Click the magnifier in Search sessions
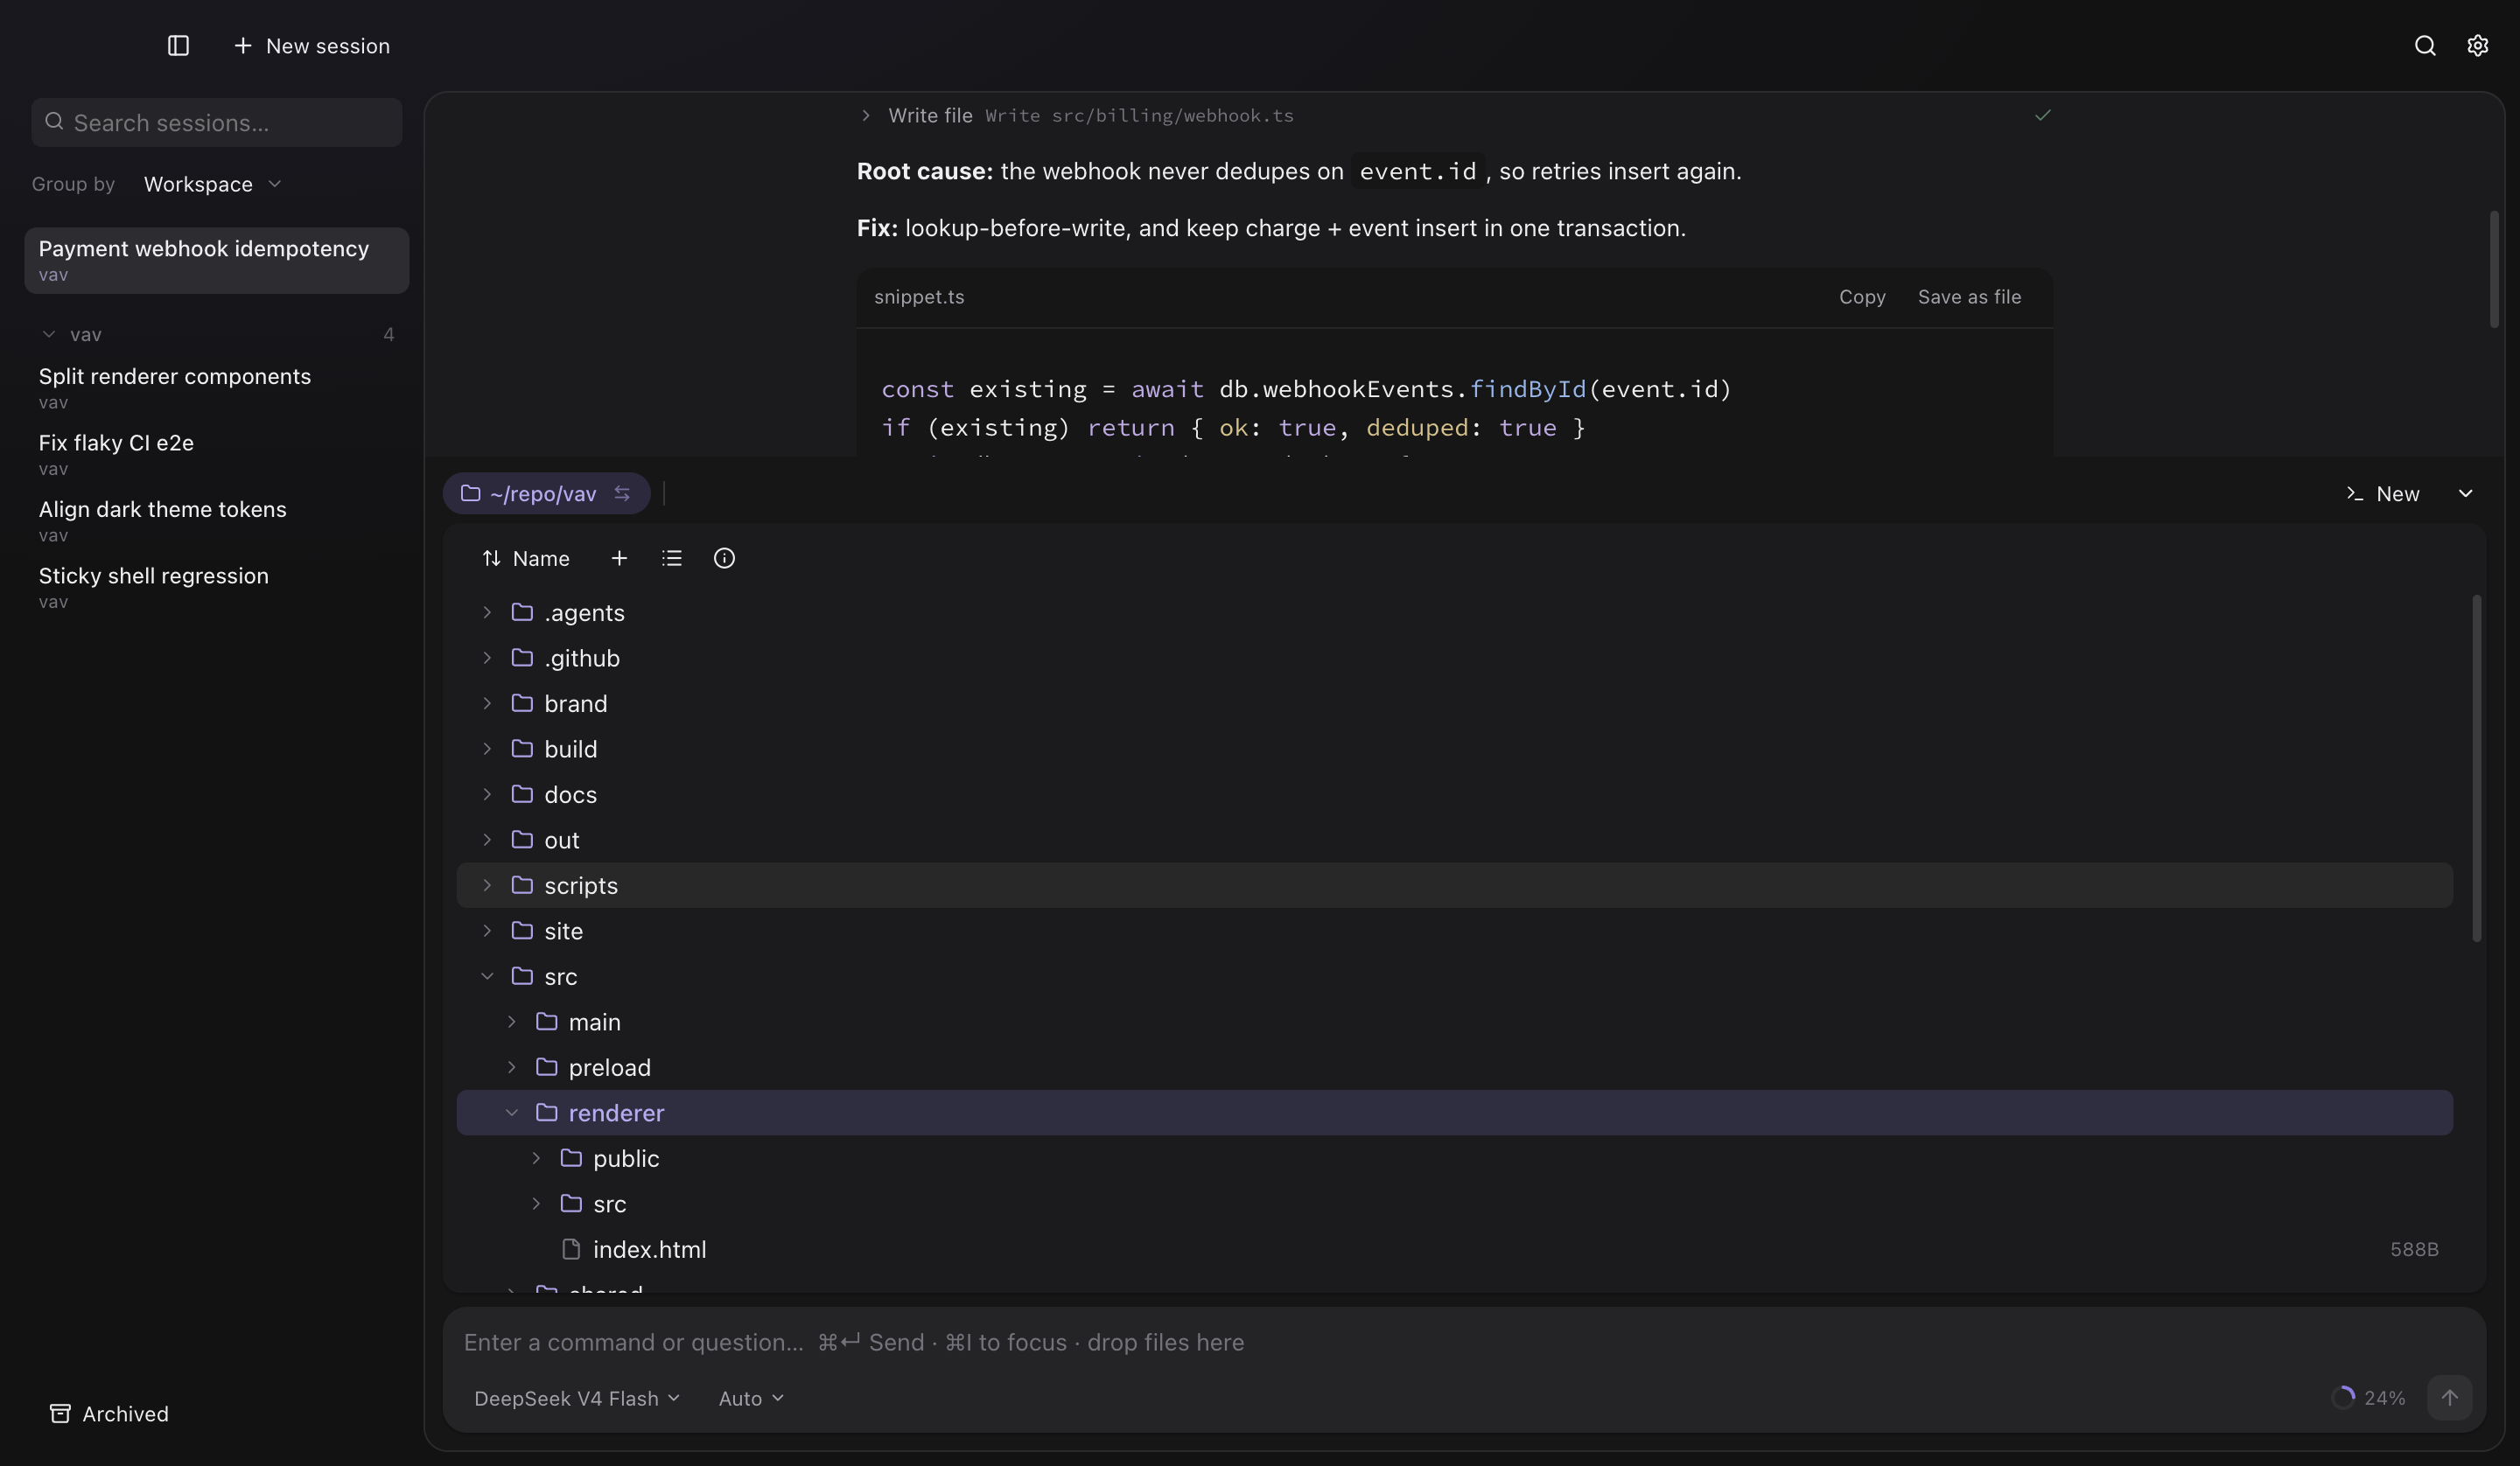The height and width of the screenshot is (1466, 2520). 55,121
